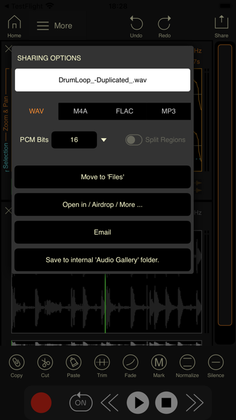
Task: Edit the DrumLoop_-Duplicated_.wav filename field
Action: [102, 80]
